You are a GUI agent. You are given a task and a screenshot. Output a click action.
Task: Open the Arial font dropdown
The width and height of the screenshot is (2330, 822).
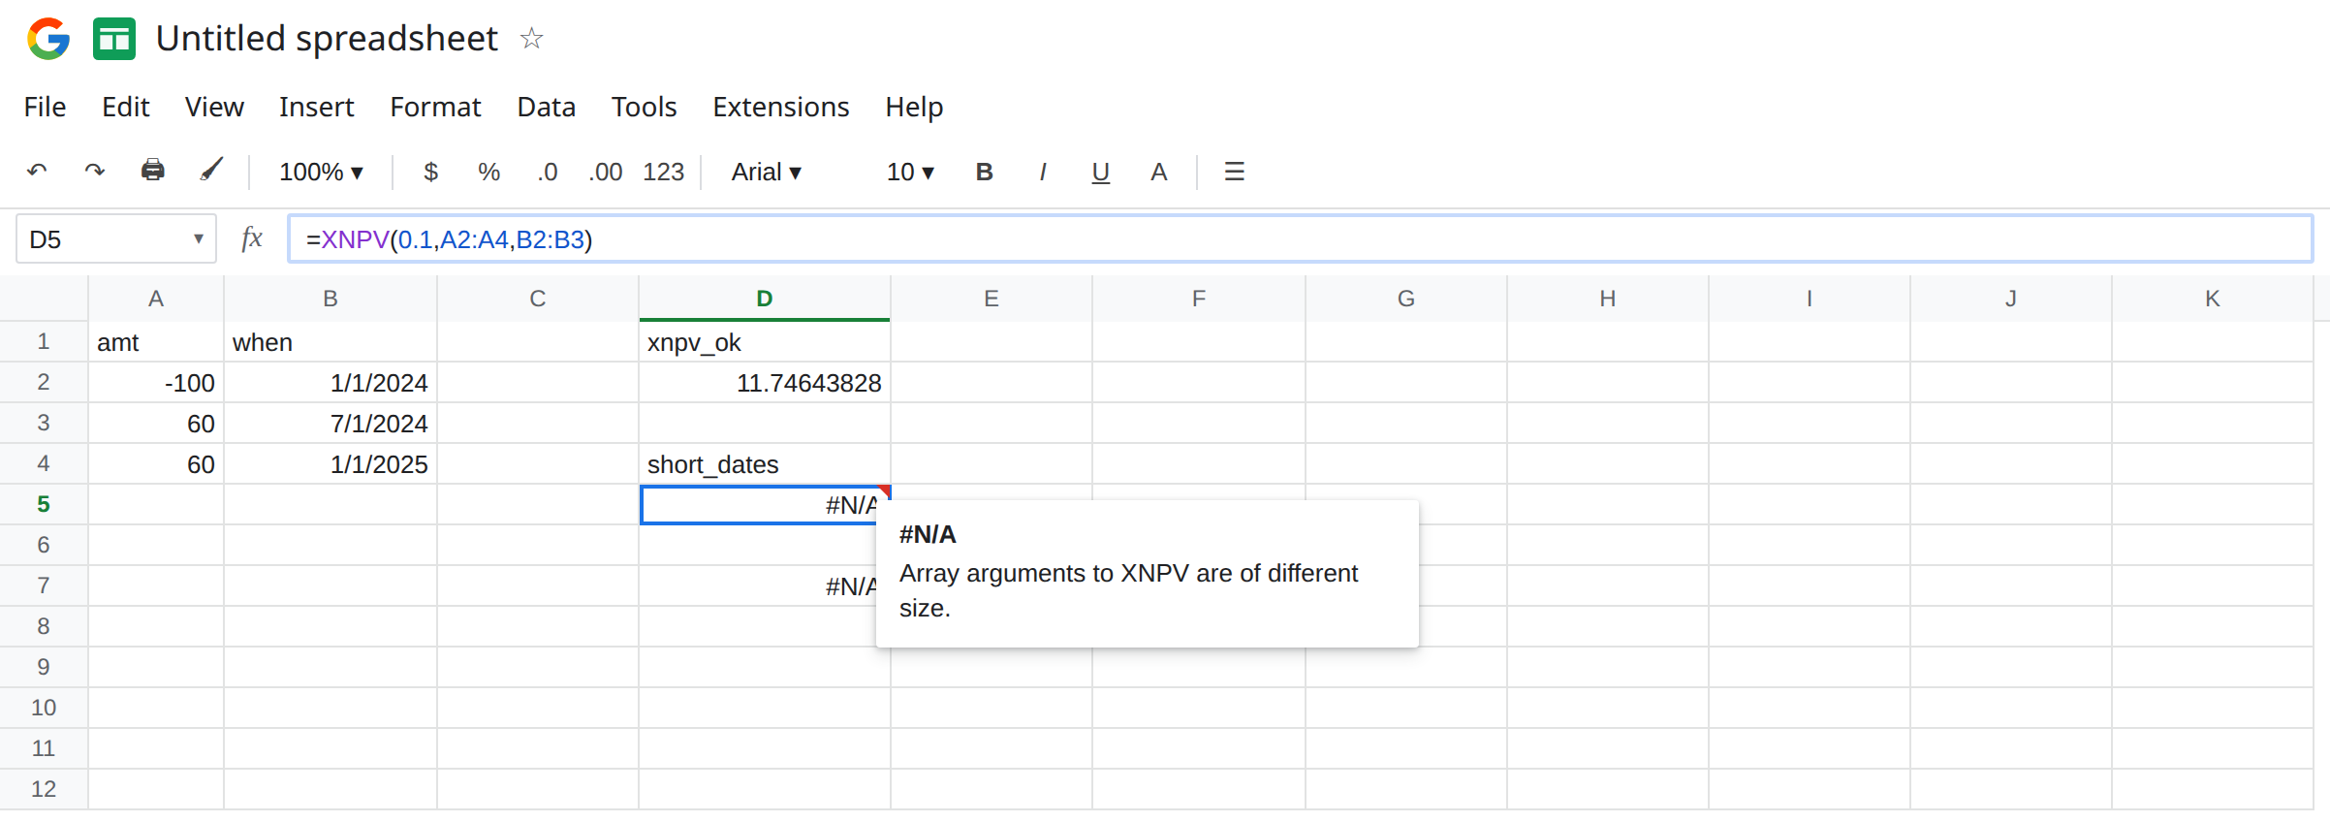point(767,172)
